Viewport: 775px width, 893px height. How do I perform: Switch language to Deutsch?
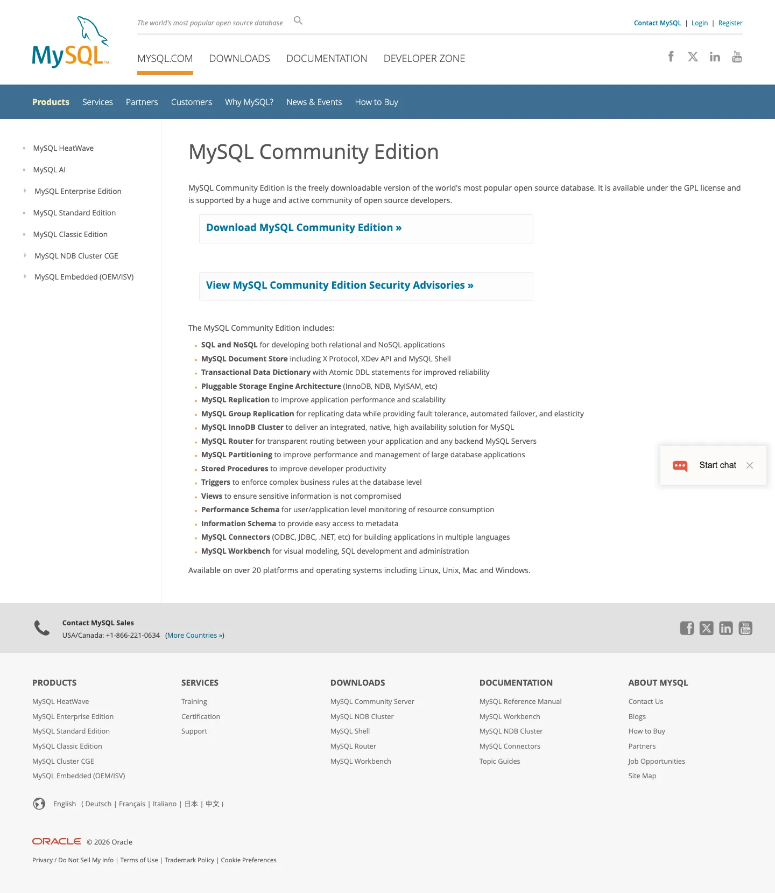[x=98, y=804]
